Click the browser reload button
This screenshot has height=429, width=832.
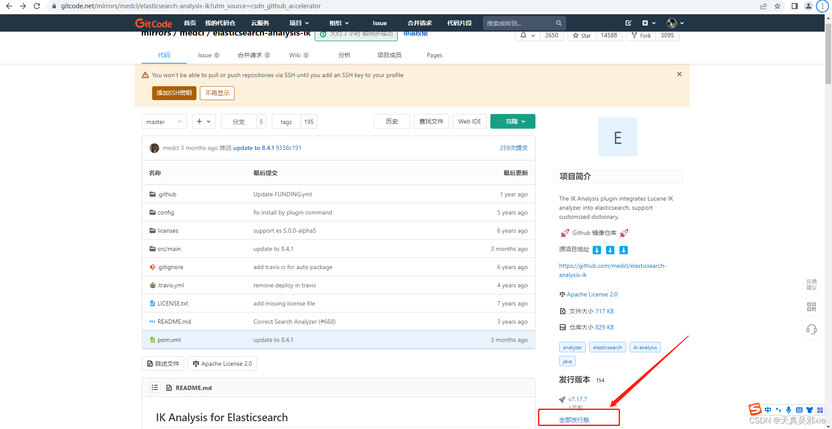(x=37, y=6)
